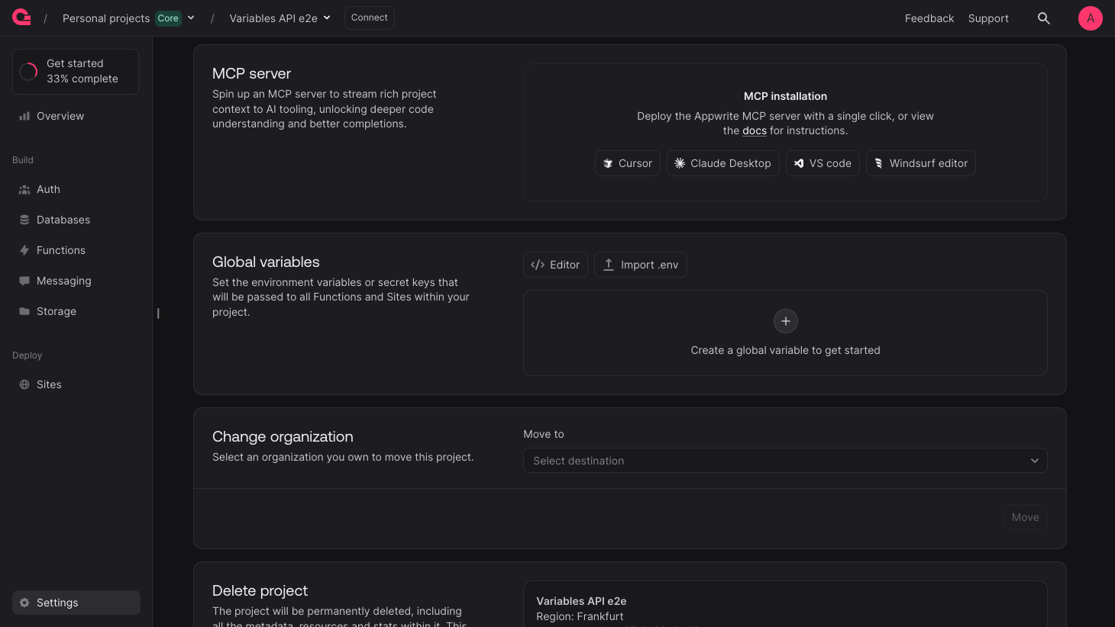This screenshot has width=1115, height=627.
Task: Open the account avatar menu
Action: click(1091, 18)
